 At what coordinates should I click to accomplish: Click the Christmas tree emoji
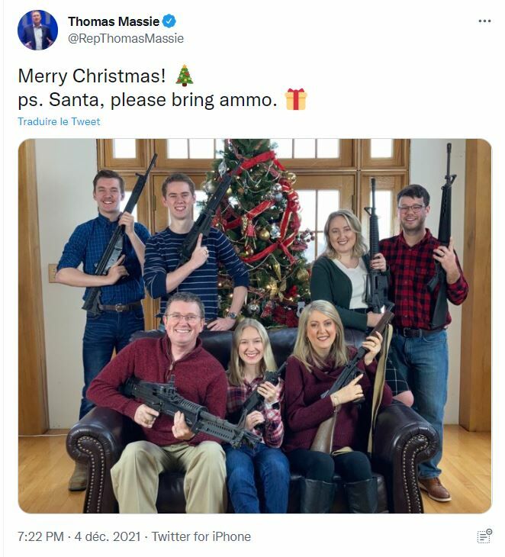pyautogui.click(x=185, y=76)
